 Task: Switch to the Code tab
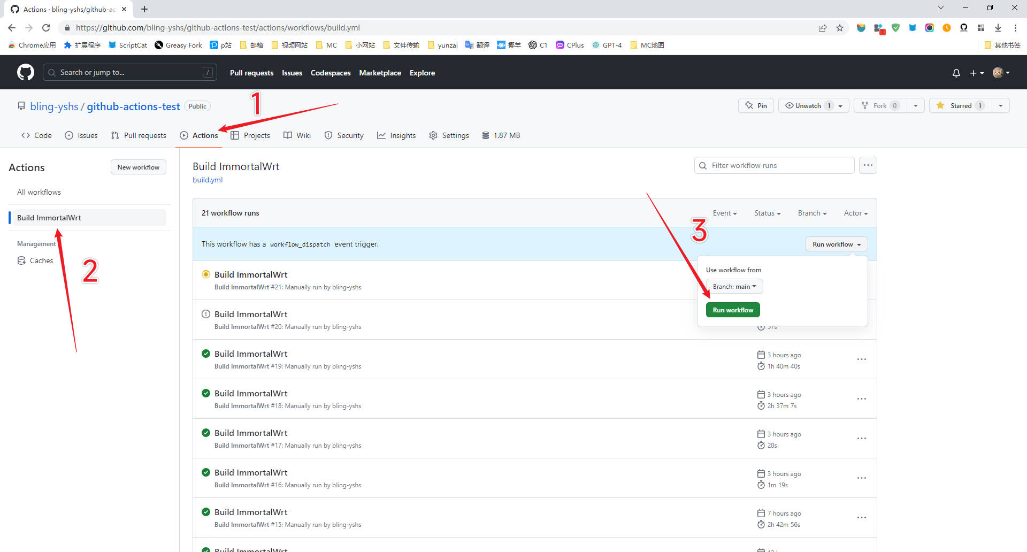36,135
